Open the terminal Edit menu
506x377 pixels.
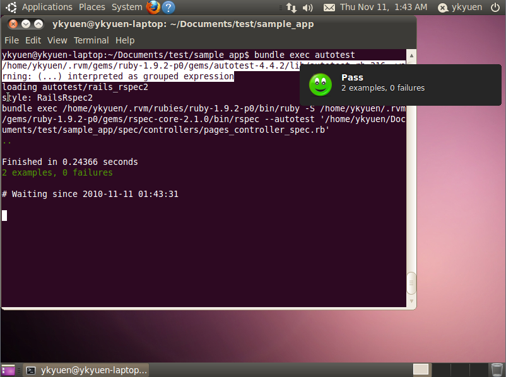coord(33,40)
